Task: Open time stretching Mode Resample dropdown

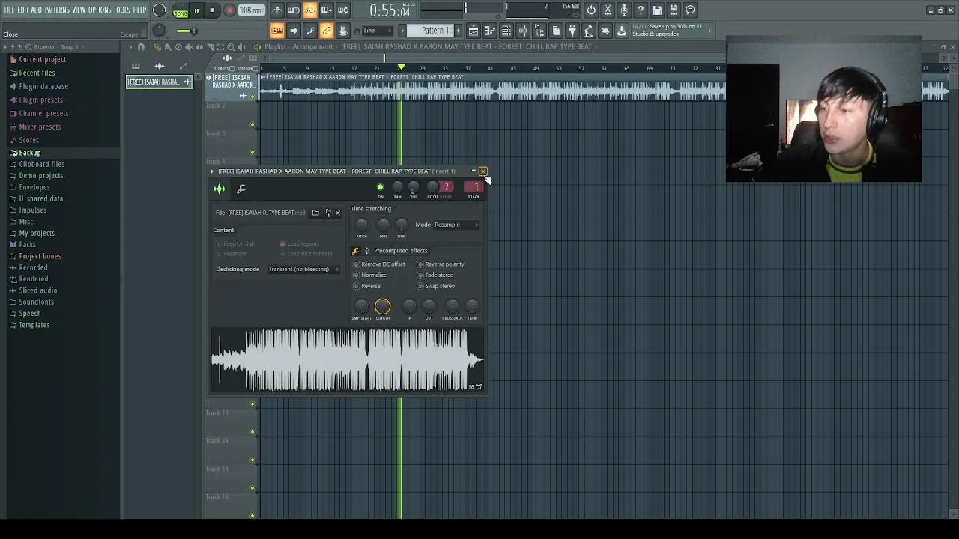Action: 456,225
